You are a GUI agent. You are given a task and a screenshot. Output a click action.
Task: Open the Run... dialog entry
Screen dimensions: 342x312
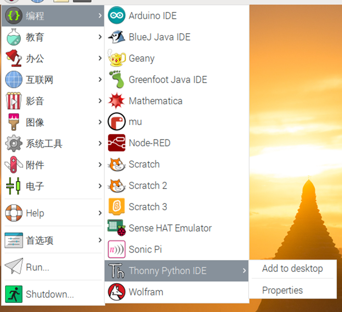[37, 267]
